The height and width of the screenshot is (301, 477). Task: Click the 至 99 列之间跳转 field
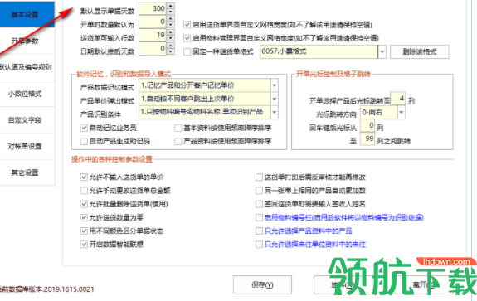(x=367, y=139)
